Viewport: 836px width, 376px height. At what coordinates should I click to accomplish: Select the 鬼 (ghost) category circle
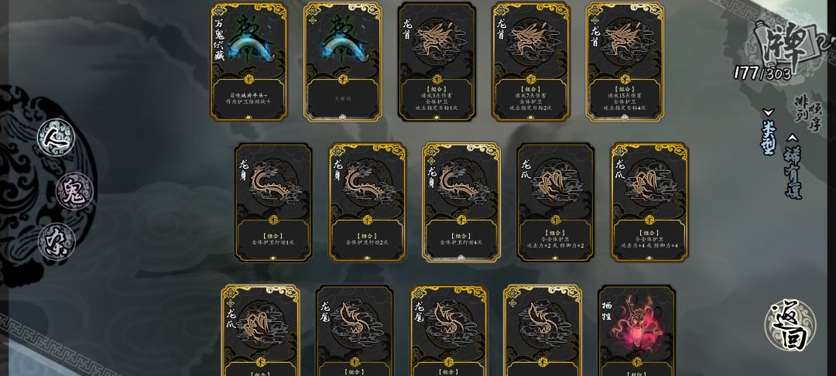[x=74, y=191]
